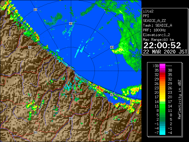Image resolution: width=189 pixels, height=142 pixels.
Task: Pick the bright green swatch beside "11"
Action: (x=162, y=106)
